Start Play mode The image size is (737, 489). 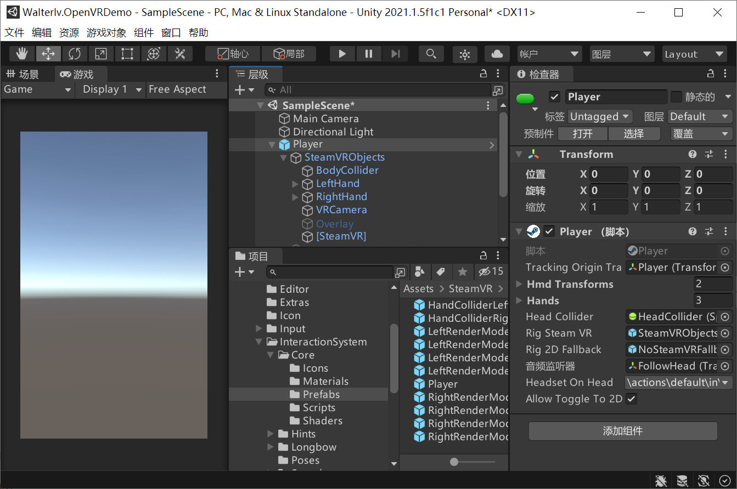pos(342,54)
